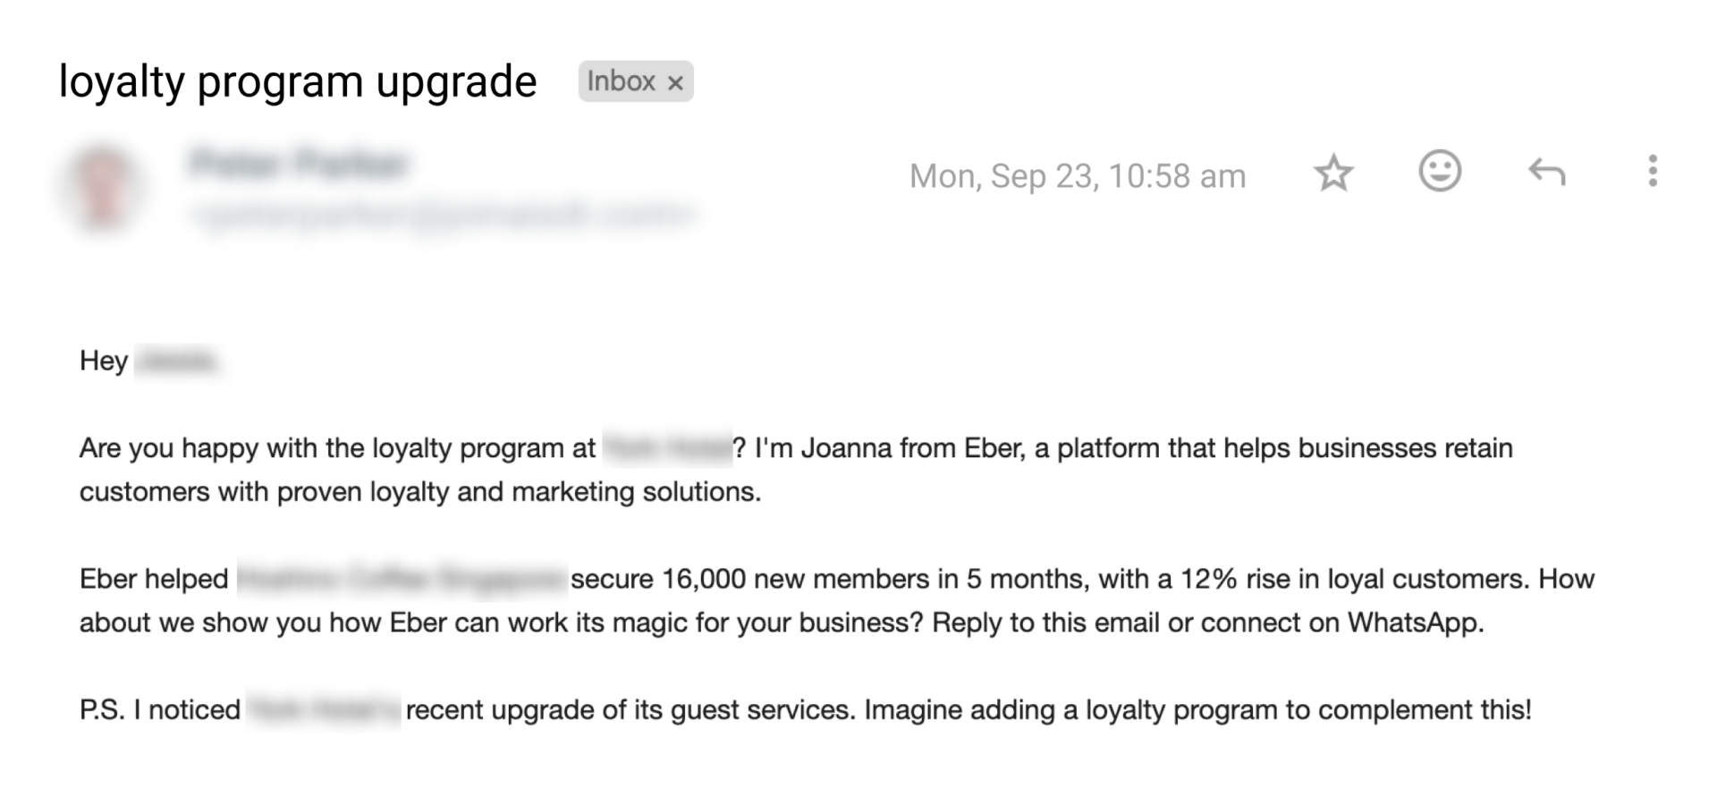Click the blurred name after 'P.S. I noticed'
The image size is (1717, 806).
(x=324, y=710)
